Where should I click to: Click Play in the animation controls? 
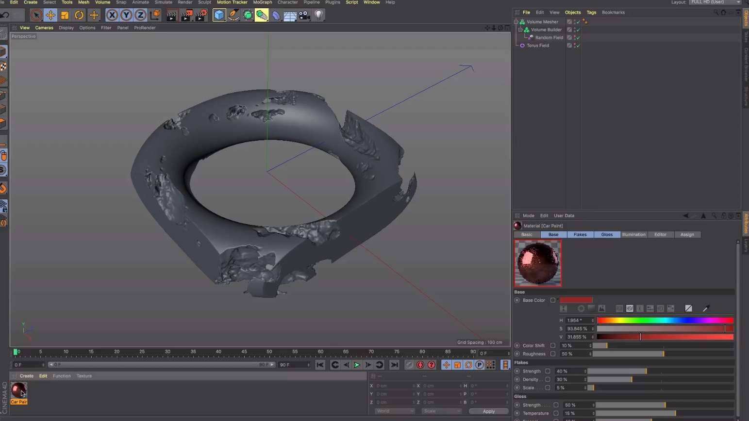tap(357, 365)
